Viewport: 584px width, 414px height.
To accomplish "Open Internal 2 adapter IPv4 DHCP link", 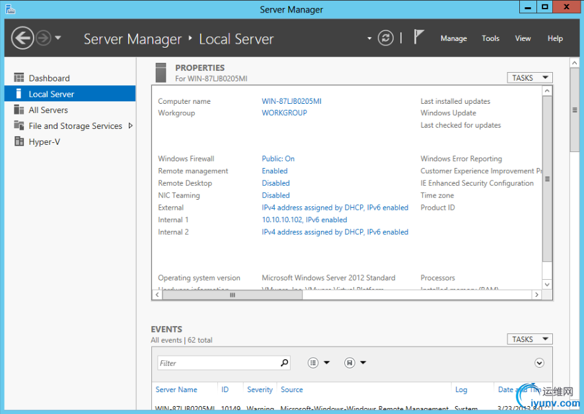I will pyautogui.click(x=335, y=232).
